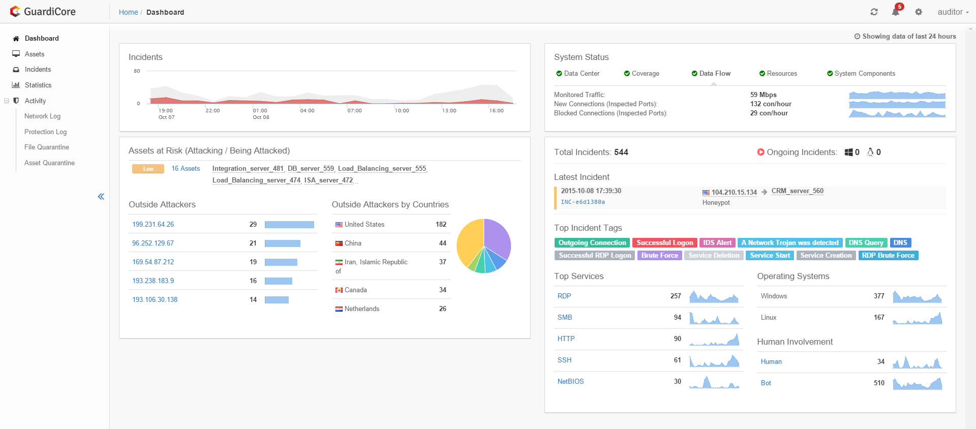Click the GuardiCore logo

(x=43, y=12)
